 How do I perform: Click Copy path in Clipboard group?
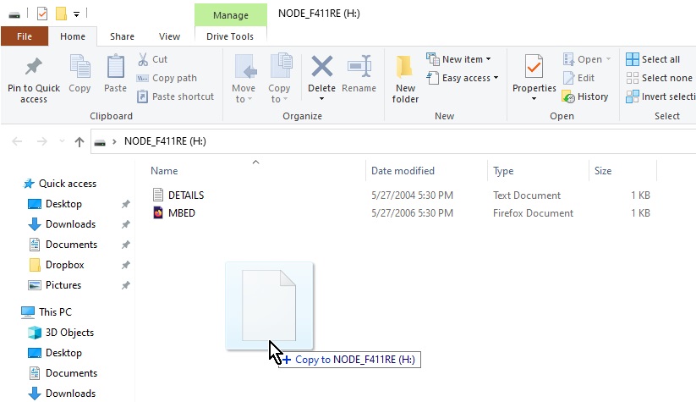[173, 78]
